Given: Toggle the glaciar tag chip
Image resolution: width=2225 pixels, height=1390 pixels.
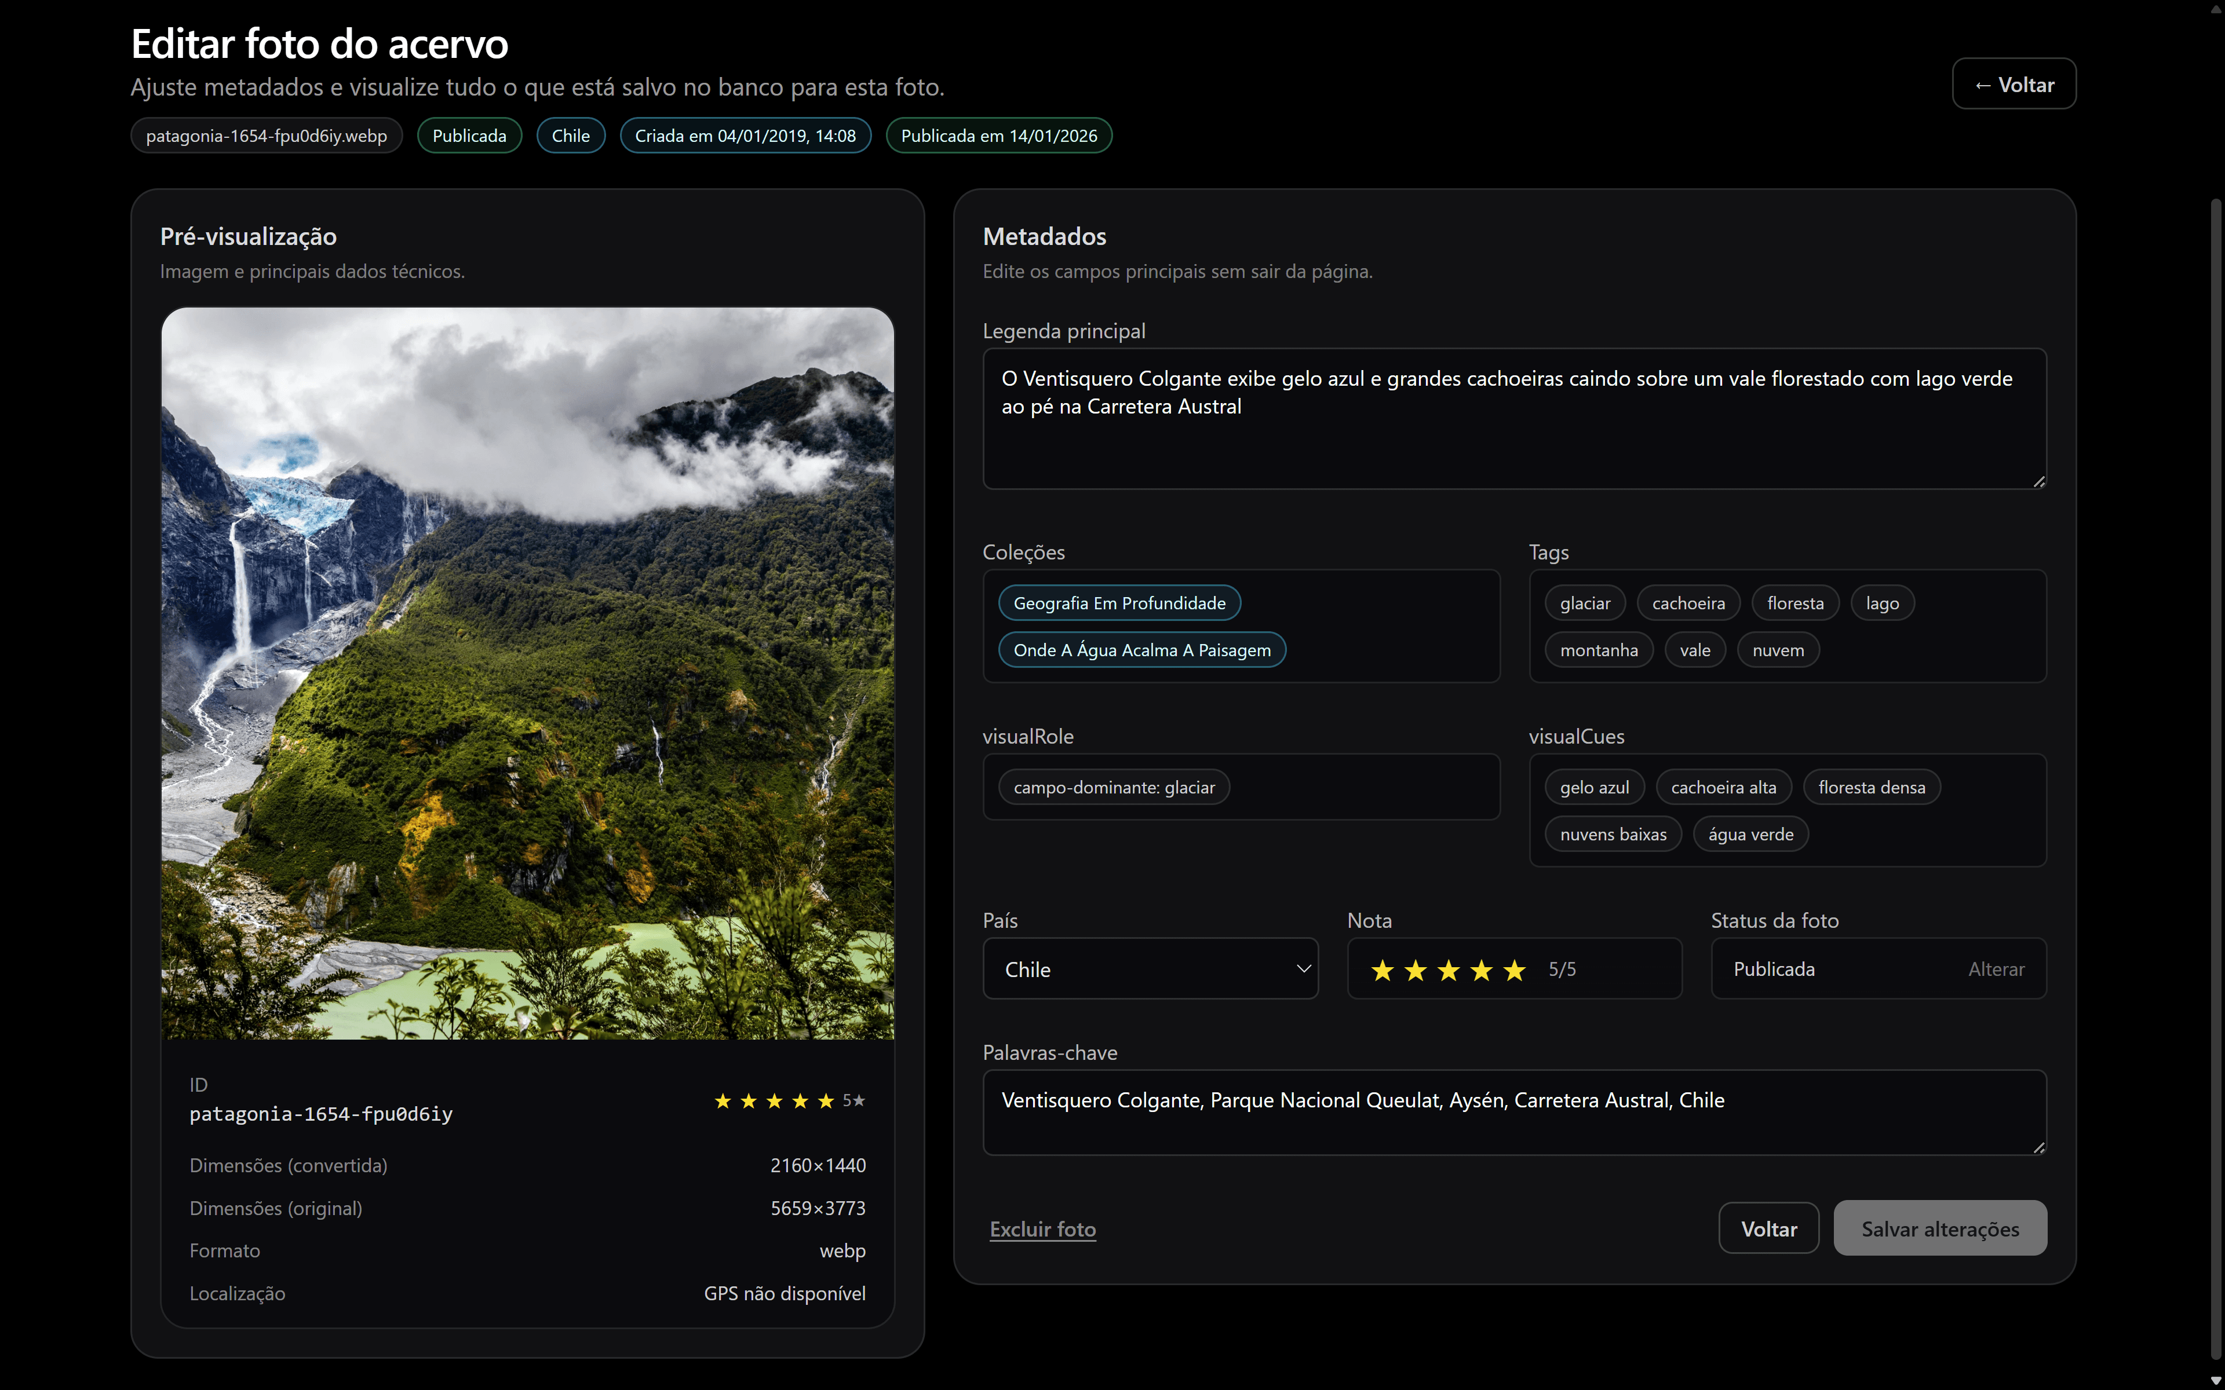Looking at the screenshot, I should pyautogui.click(x=1584, y=603).
